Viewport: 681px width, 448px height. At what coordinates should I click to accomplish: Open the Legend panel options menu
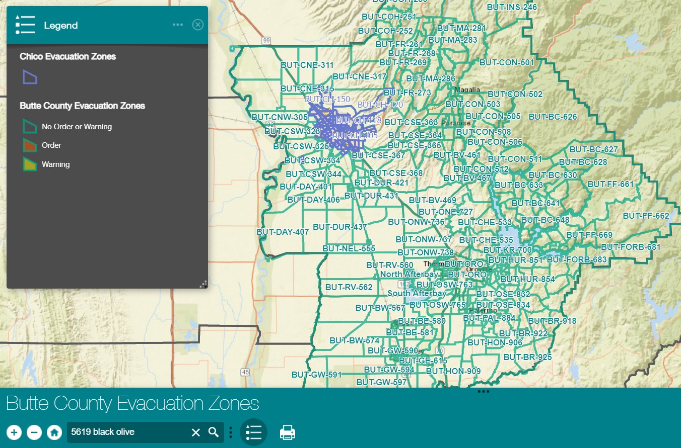178,25
